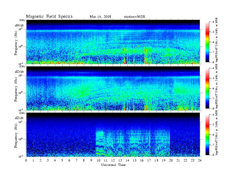Image resolution: width=238 pixels, height=184 pixels.
Task: Click the "Universal Time" axis label
Action: click(x=113, y=165)
